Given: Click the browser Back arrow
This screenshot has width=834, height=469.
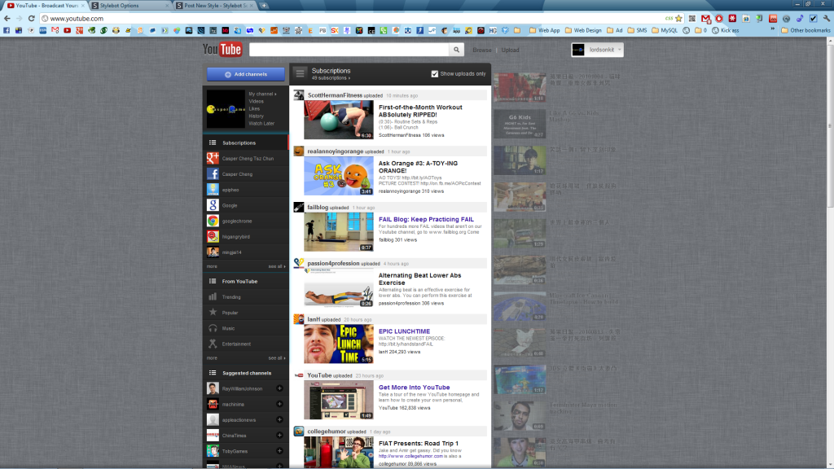Looking at the screenshot, I should pos(7,18).
